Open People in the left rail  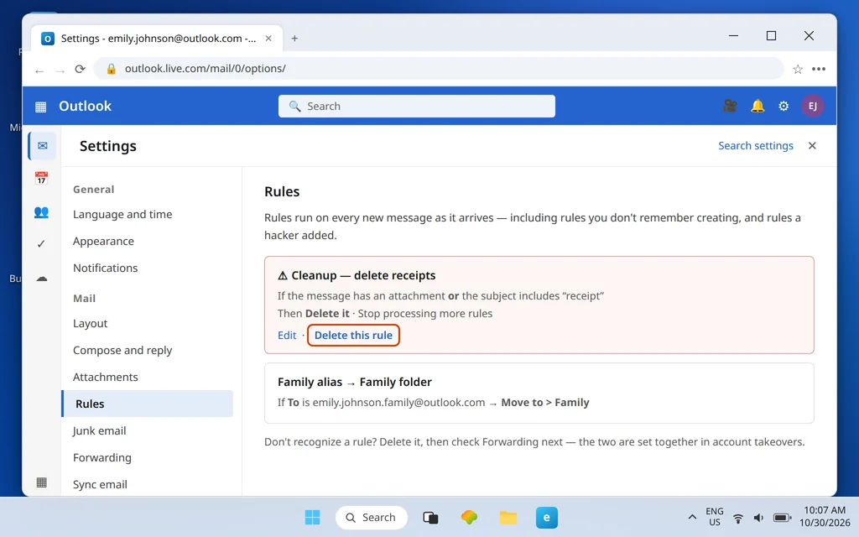click(42, 212)
